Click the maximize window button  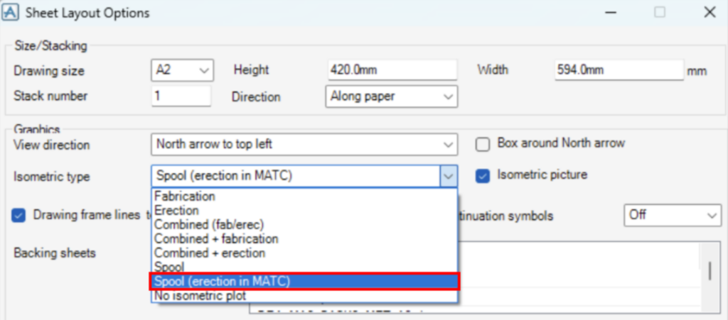pos(660,12)
